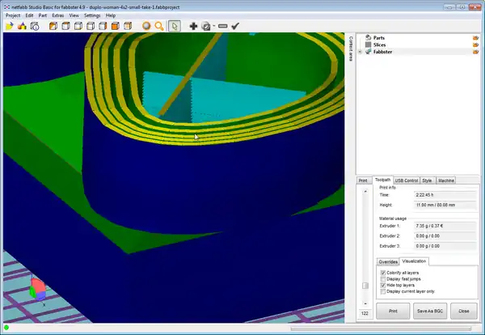
Task: Switch to the USB Control tab
Action: (407, 180)
